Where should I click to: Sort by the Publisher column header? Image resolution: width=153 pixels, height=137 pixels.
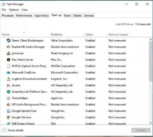click(67, 34)
